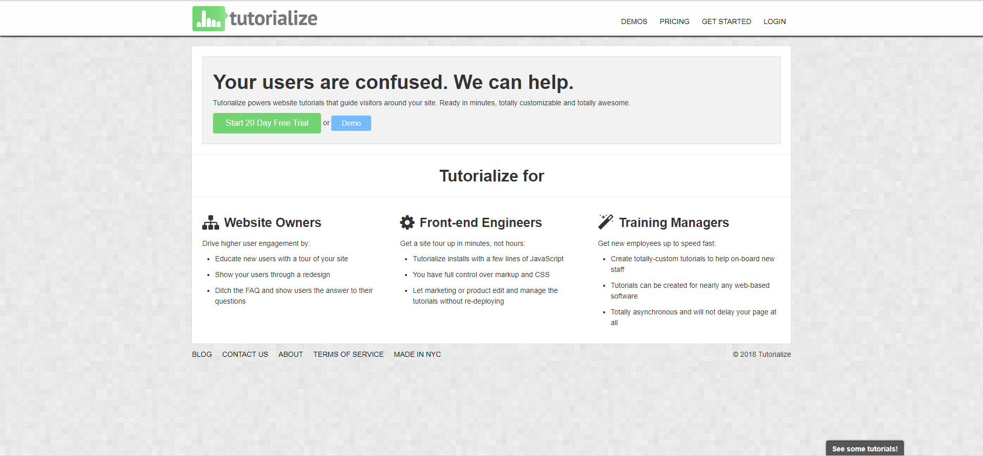The width and height of the screenshot is (983, 456).
Task: Click the 'Tutorialize powers website tutorials' tagline
Action: pyautogui.click(x=421, y=103)
